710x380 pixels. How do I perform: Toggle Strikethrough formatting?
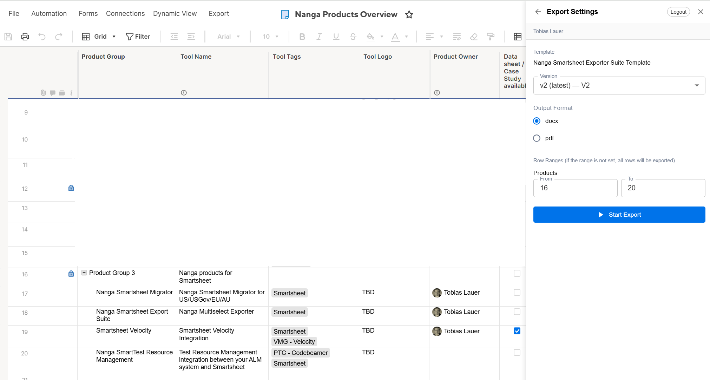pyautogui.click(x=353, y=37)
